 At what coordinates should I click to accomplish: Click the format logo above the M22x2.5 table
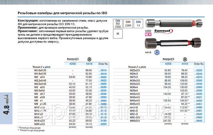[x=168, y=59]
